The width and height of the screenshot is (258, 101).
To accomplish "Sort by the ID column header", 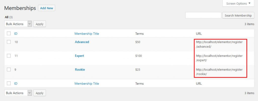I will click(x=16, y=33).
